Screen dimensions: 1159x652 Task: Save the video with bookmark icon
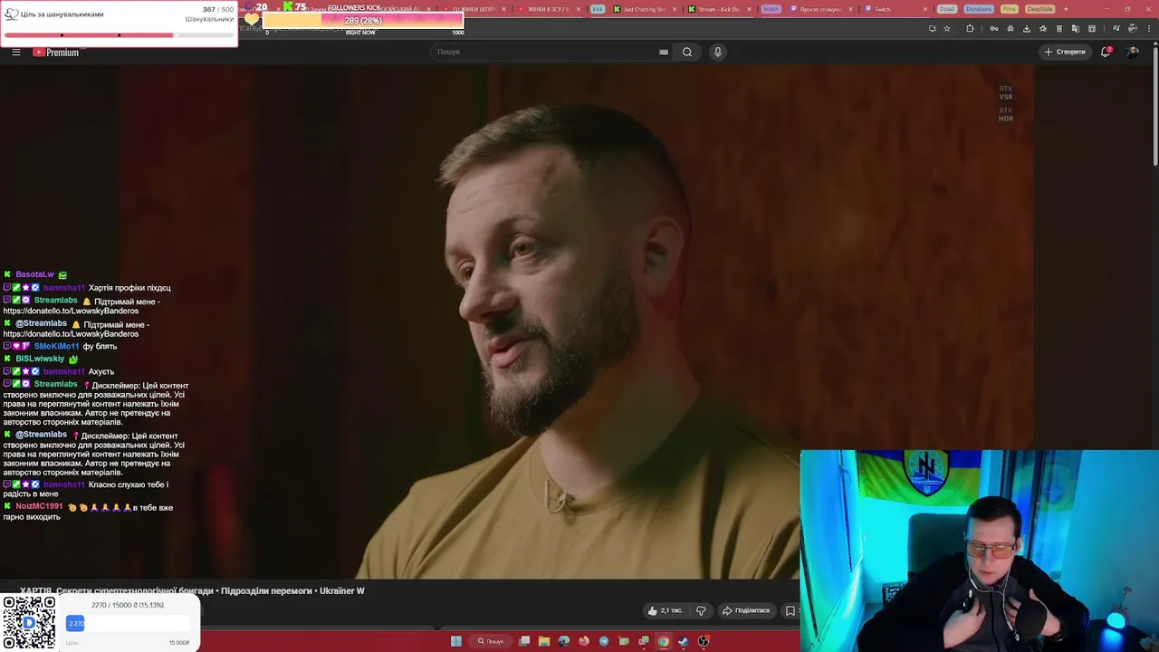click(x=790, y=610)
